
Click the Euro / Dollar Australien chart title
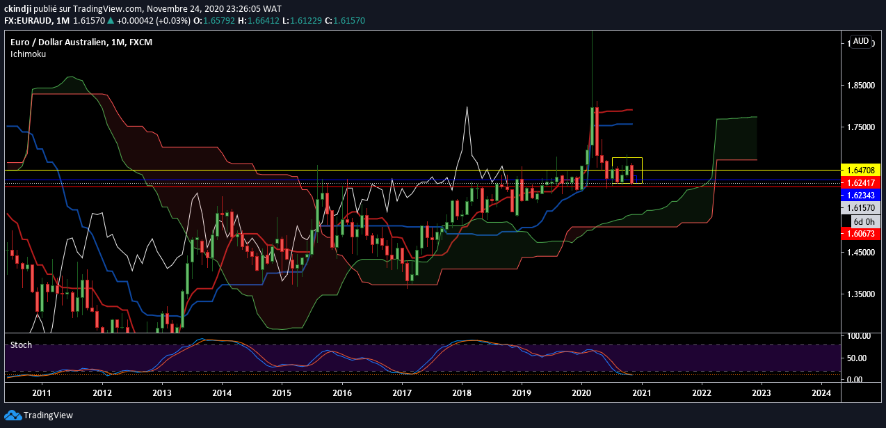coord(81,42)
